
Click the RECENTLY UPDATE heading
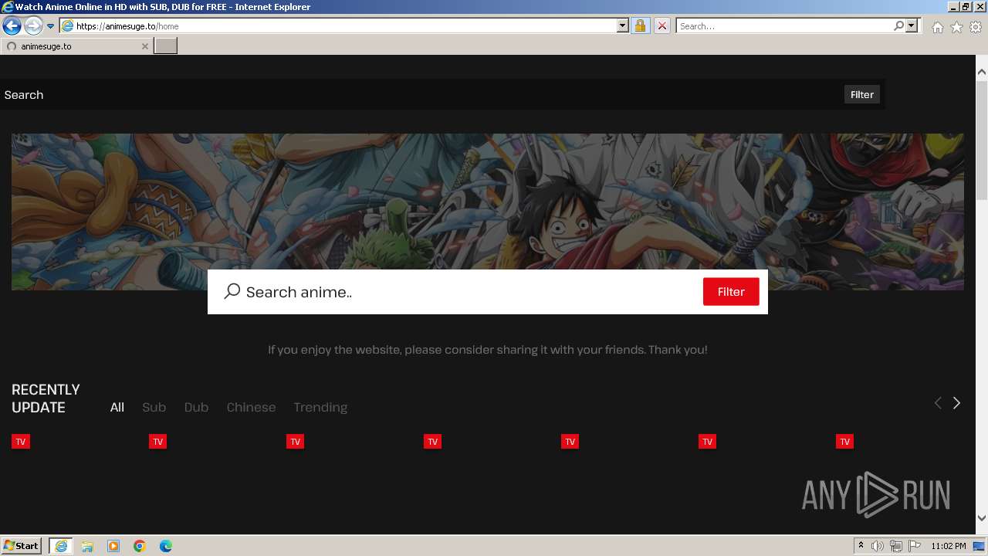46,398
